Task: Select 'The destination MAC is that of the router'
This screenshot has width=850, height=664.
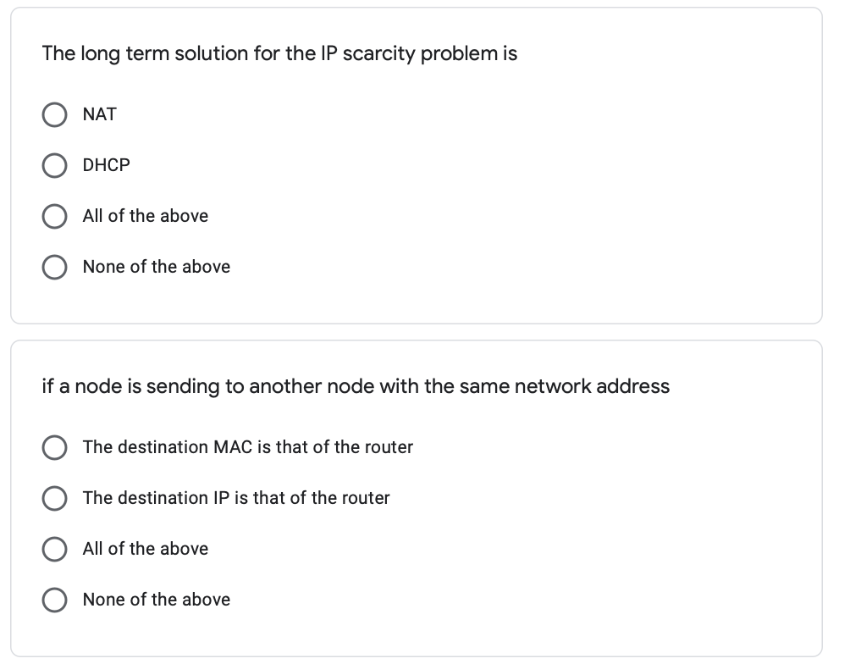Action: click(54, 447)
